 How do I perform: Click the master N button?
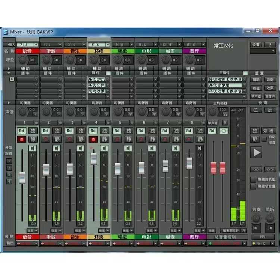[225, 122]
